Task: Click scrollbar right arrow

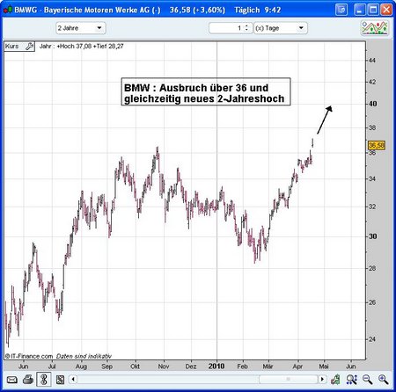Action: [x=322, y=380]
